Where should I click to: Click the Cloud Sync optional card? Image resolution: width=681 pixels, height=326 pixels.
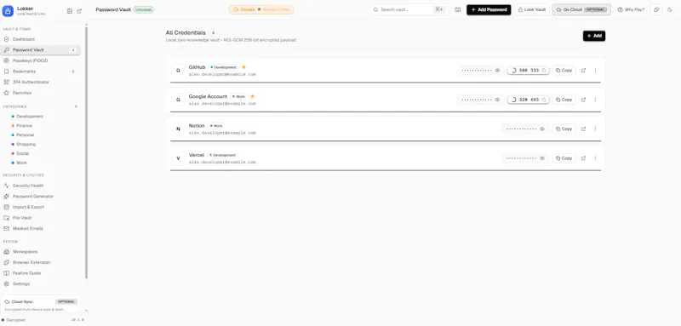(x=41, y=305)
